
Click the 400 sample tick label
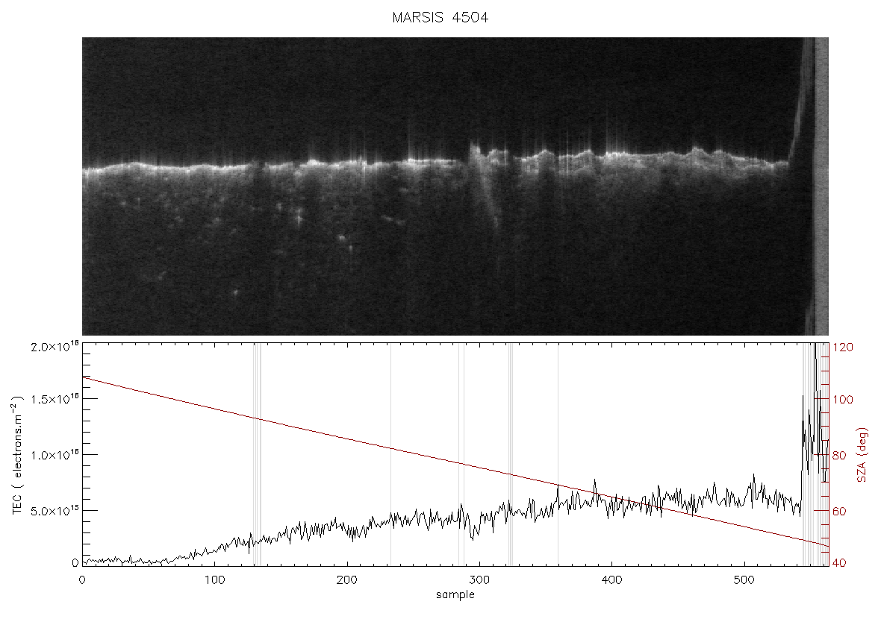coord(611,579)
